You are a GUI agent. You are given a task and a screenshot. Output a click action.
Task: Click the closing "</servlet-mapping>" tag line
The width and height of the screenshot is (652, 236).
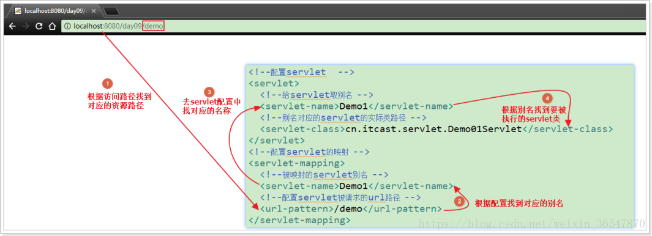point(299,220)
